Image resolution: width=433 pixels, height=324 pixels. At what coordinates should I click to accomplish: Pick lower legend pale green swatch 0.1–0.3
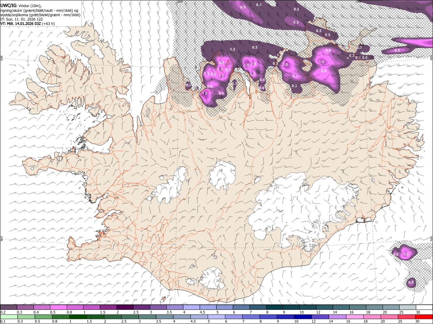(x=8, y=317)
